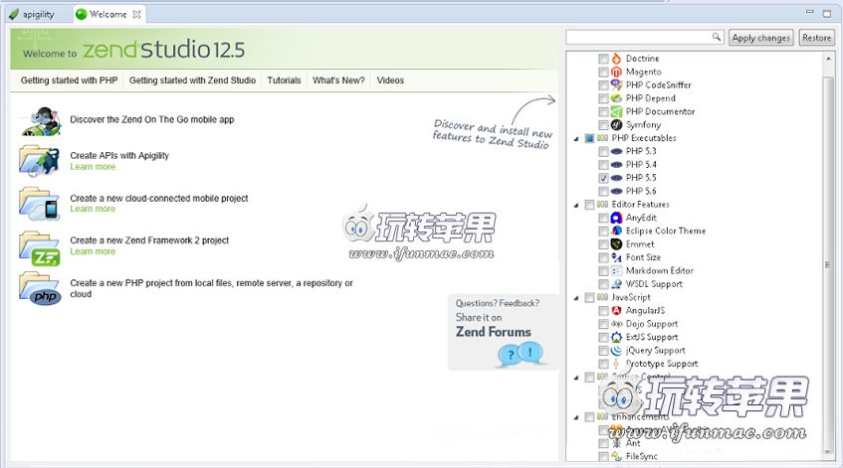Click the Apply changes button
The image size is (843, 468).
coord(760,38)
